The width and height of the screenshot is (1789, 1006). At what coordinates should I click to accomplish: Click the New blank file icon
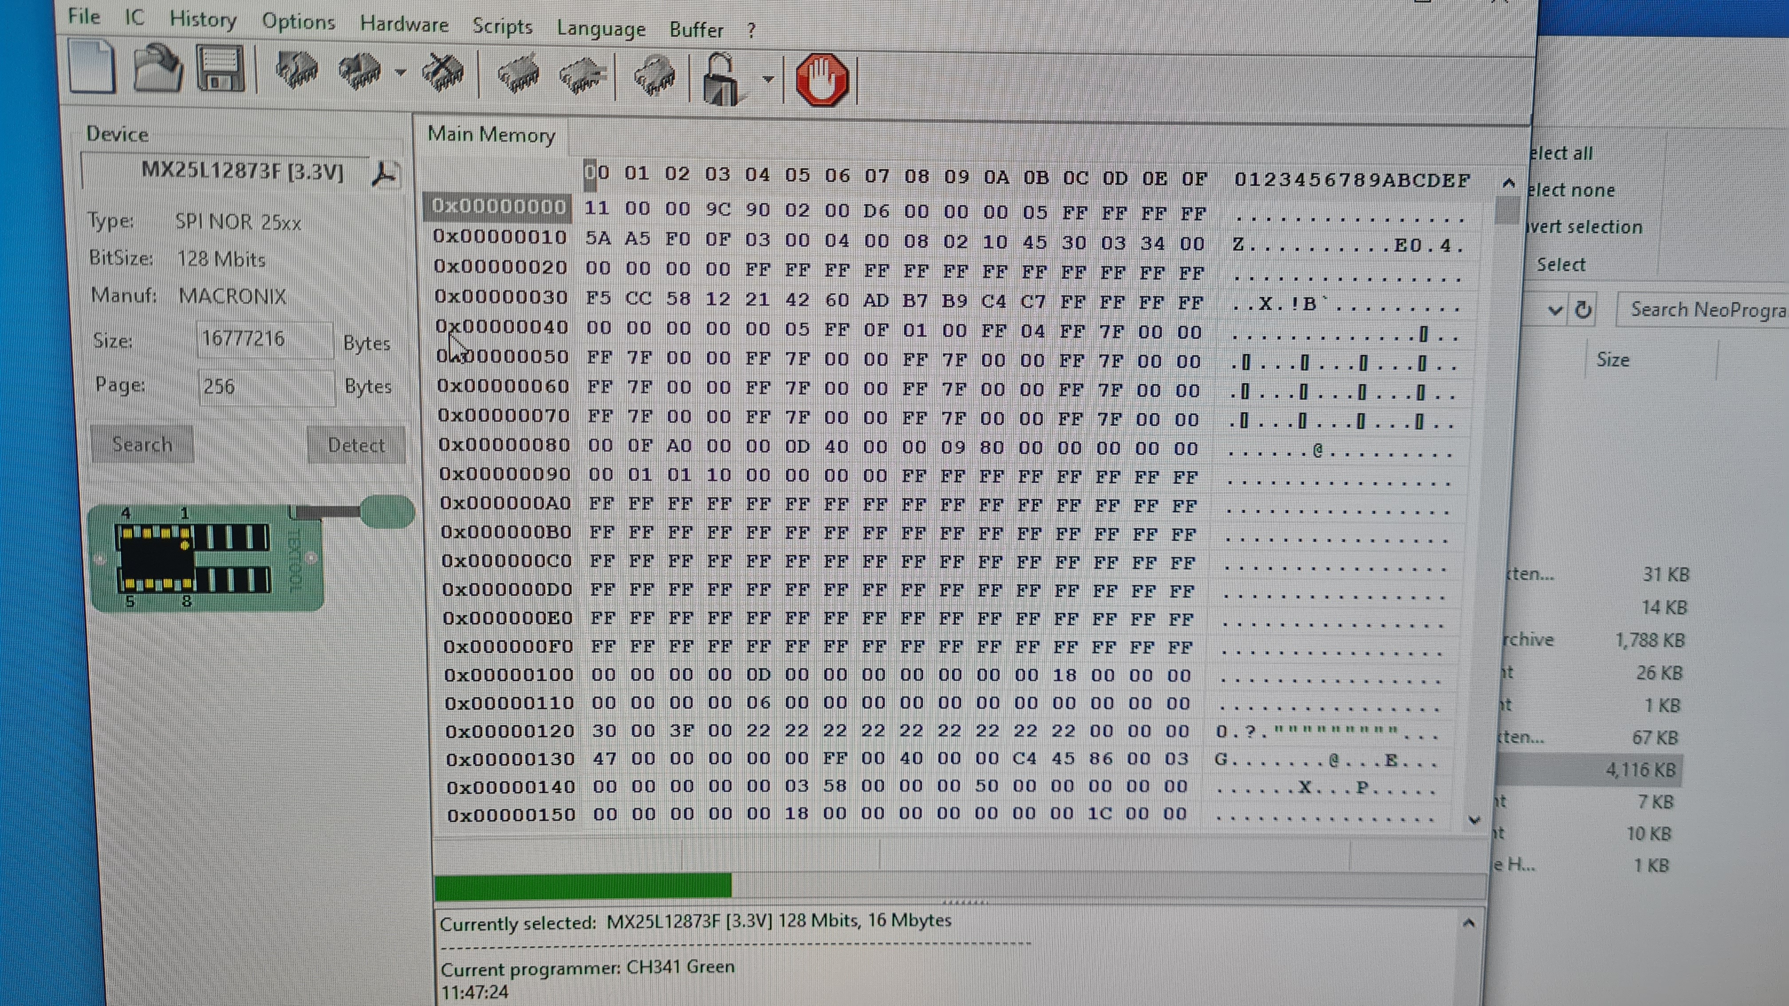pyautogui.click(x=92, y=67)
